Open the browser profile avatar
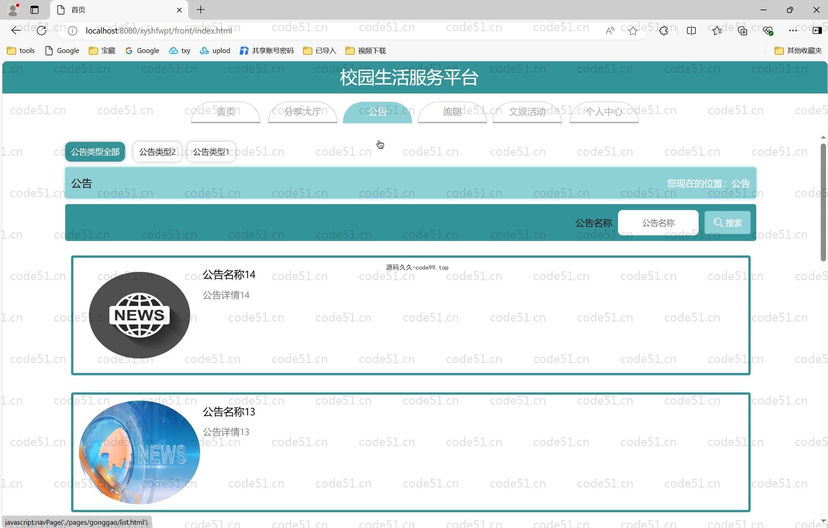This screenshot has width=828, height=528. tap(13, 10)
